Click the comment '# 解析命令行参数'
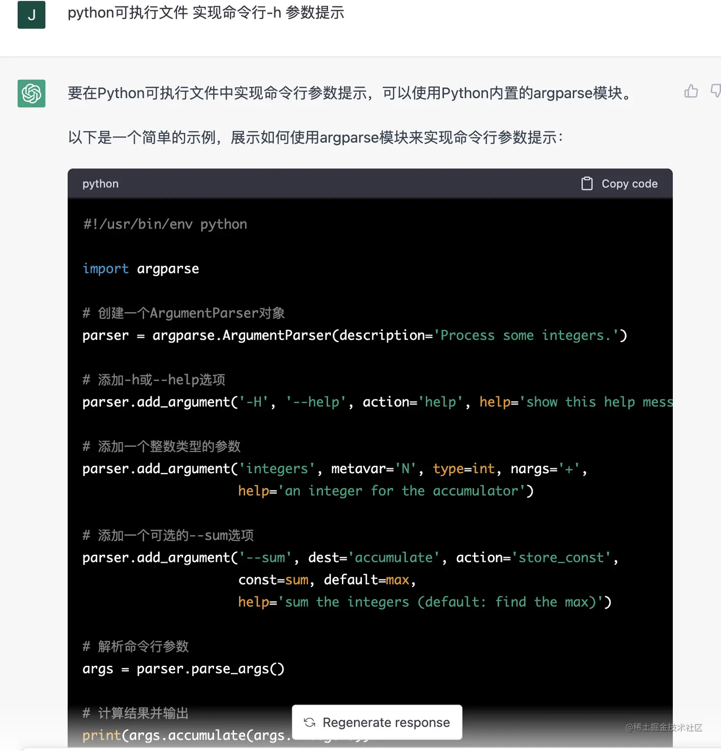 (x=135, y=647)
